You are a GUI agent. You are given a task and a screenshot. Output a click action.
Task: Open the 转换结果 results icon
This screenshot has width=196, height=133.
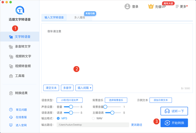click(11, 93)
